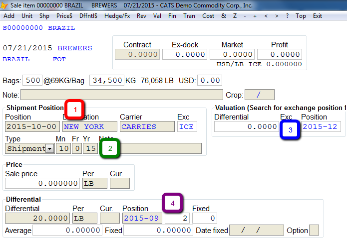Go to next record with > button

pos(277,16)
